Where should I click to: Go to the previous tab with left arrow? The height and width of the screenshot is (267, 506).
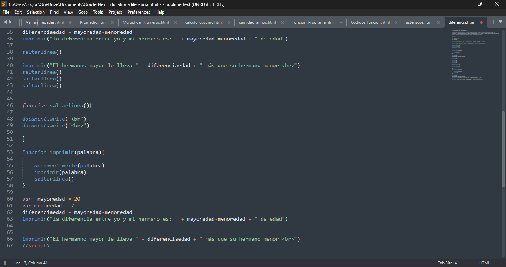point(5,22)
